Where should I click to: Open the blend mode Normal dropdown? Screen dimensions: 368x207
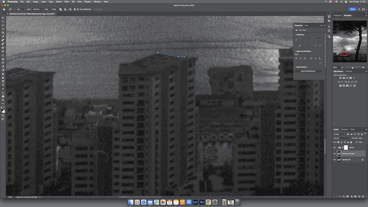(342, 138)
